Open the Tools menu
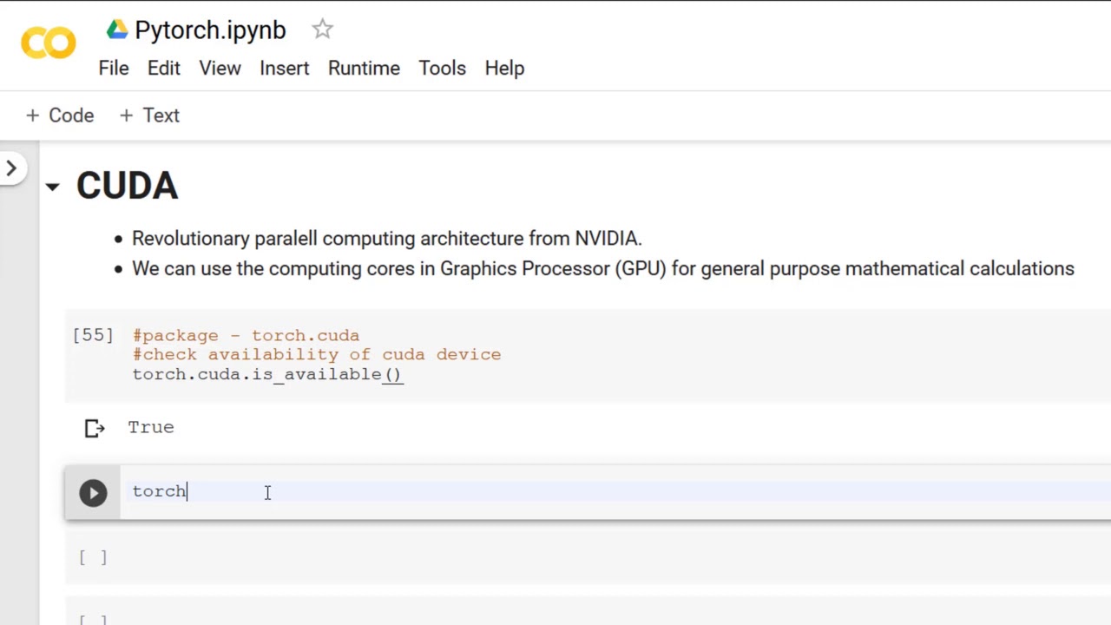 coord(442,68)
